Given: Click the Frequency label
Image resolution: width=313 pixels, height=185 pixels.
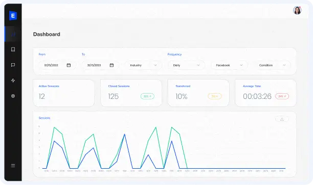Looking at the screenshot, I should click(174, 55).
